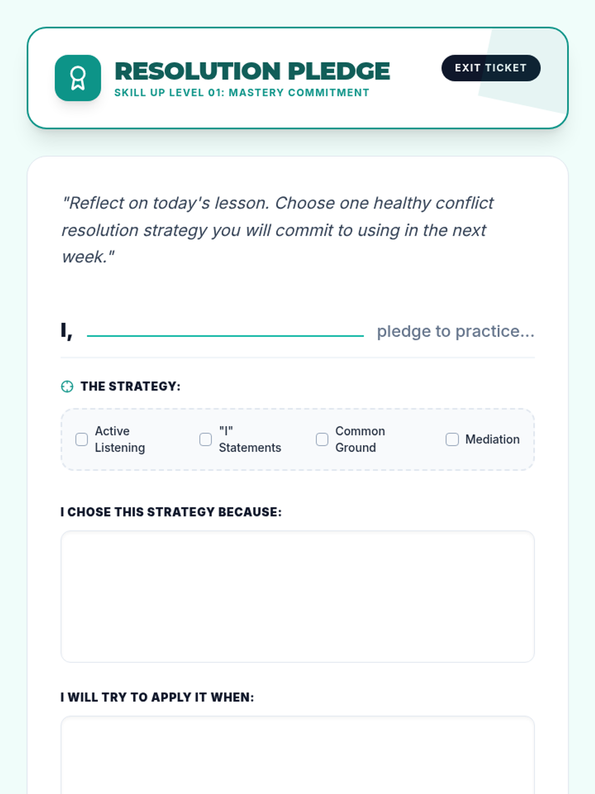Select the Mediation checkbox

(452, 439)
